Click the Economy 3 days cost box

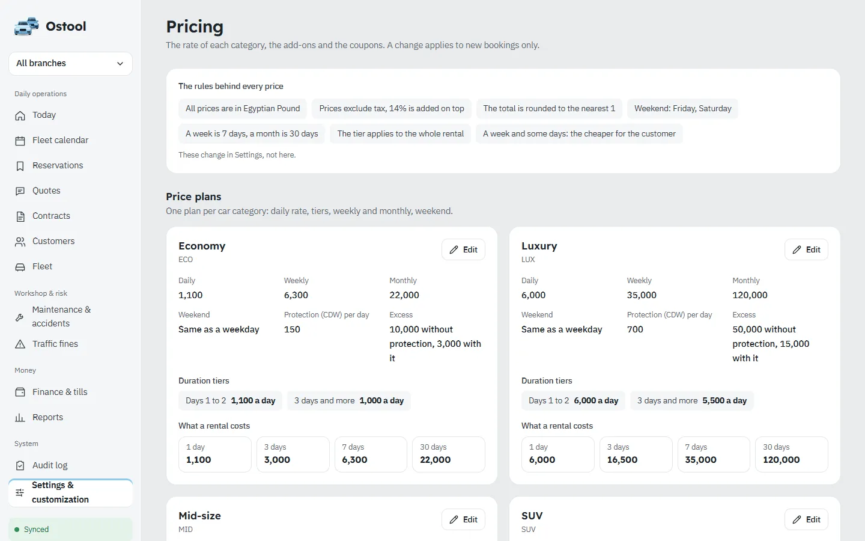coord(293,454)
